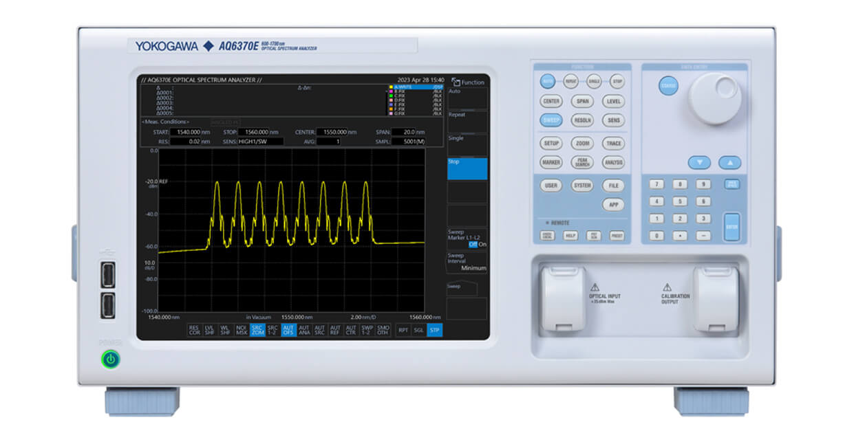Image resolution: width=854 pixels, height=442 pixels.
Task: Click the keypad minus key
Action: coord(703,236)
